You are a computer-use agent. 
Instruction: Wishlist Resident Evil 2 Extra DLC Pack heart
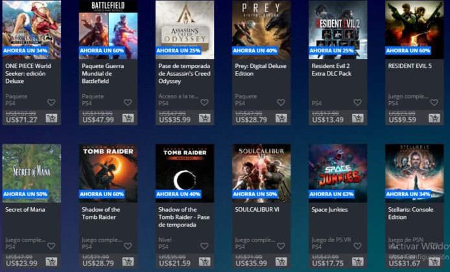pyautogui.click(x=357, y=102)
